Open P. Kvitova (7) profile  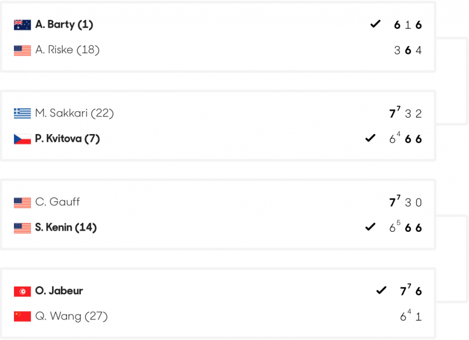[67, 139]
